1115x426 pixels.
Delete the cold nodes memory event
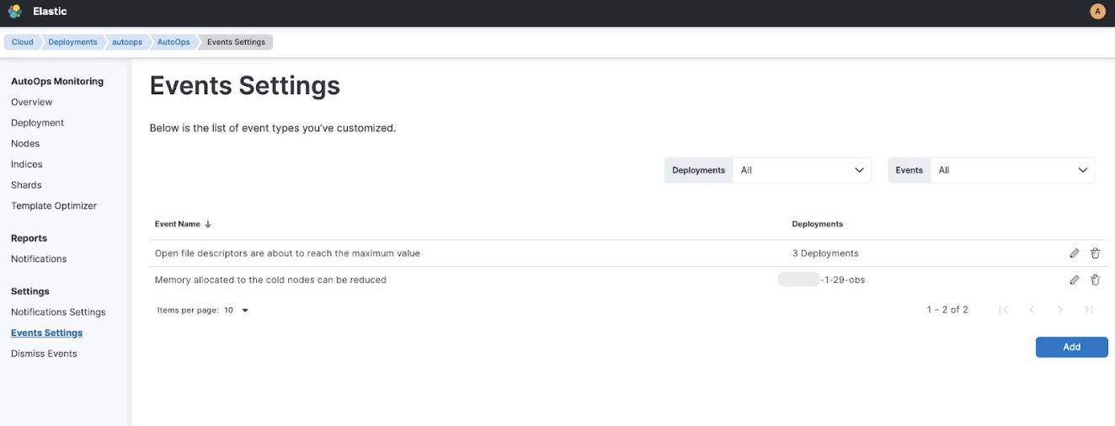click(1095, 280)
